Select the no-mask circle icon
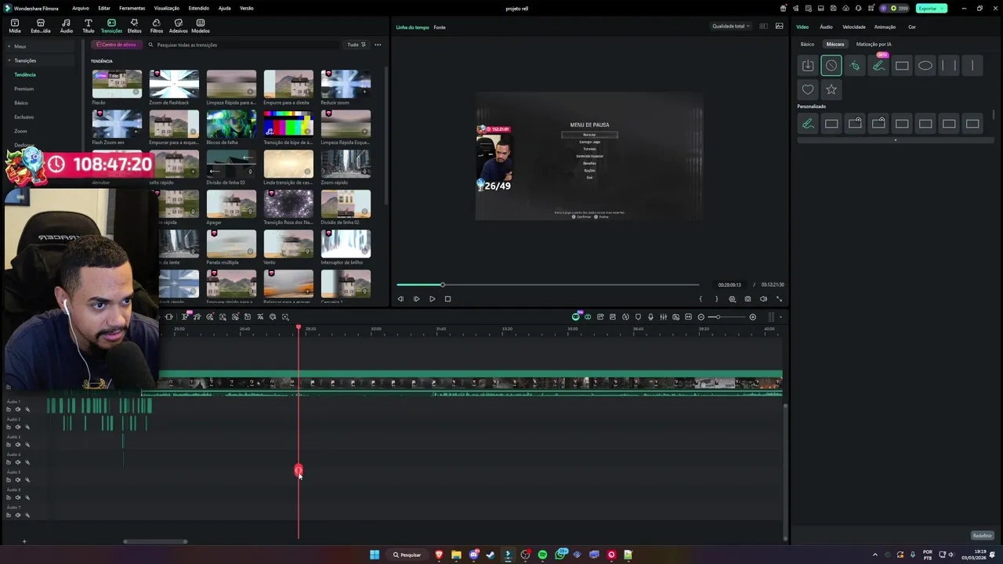Image resolution: width=1003 pixels, height=564 pixels. tap(831, 66)
